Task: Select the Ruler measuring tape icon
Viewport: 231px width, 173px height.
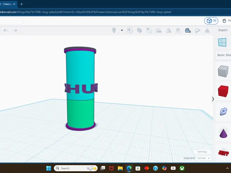Action: tap(188, 30)
